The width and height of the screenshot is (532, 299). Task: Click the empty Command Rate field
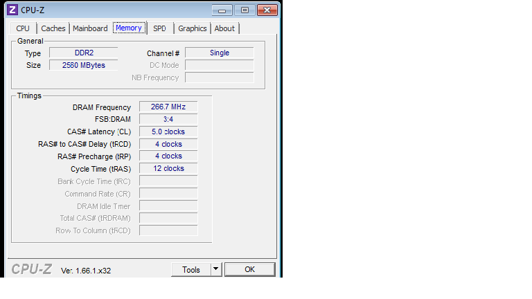coord(168,193)
